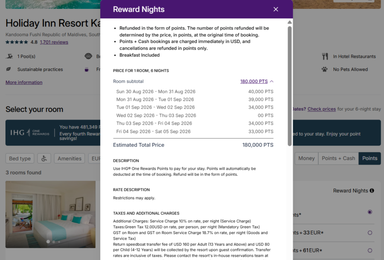Open the 1,701 reviews link
This screenshot has height=260, width=384.
[54, 42]
